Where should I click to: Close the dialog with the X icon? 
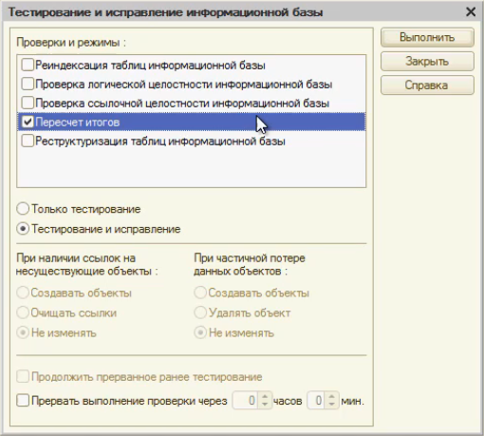[471, 12]
